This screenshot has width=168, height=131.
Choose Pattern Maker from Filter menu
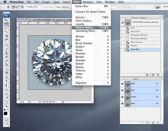pos(85,28)
